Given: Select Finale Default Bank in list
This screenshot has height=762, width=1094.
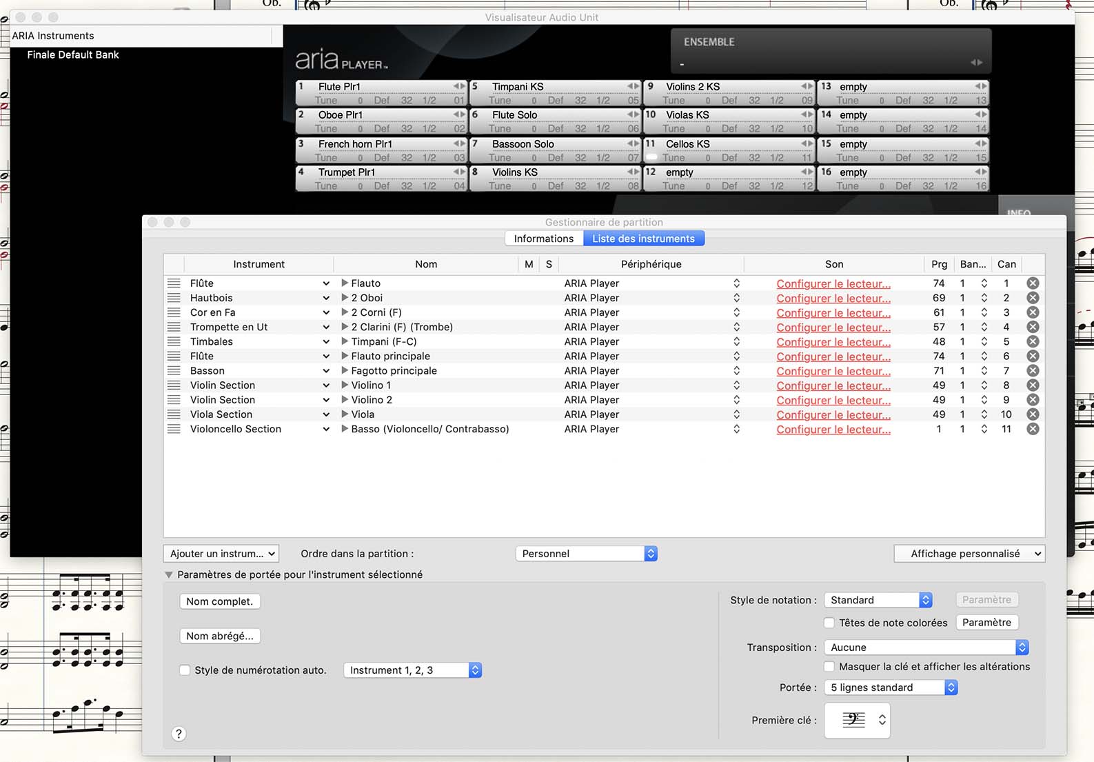Looking at the screenshot, I should tap(73, 54).
